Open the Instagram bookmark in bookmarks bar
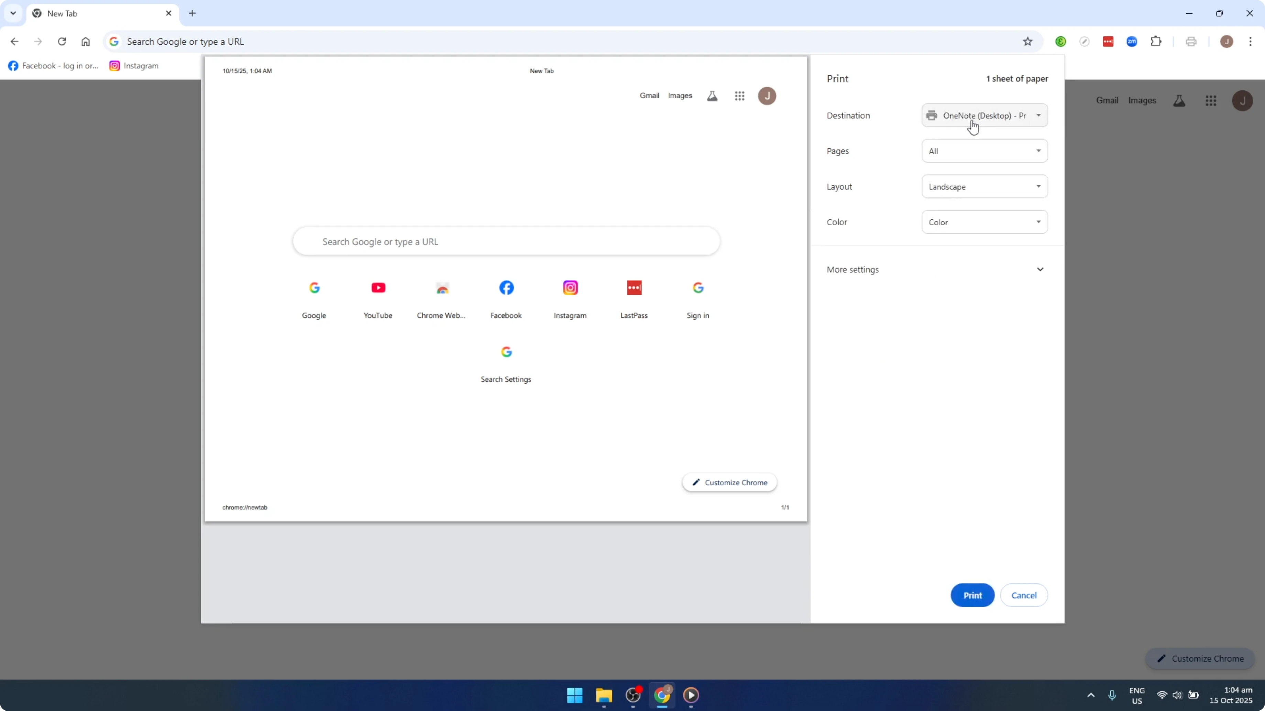Screen dimensions: 1265x711 coord(134,66)
